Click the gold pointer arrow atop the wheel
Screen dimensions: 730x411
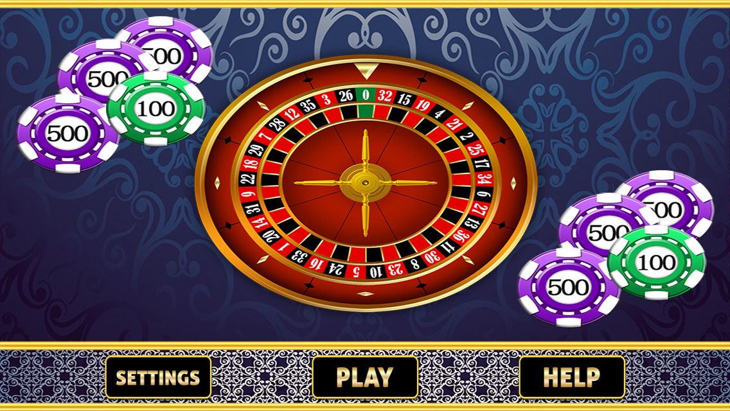(366, 71)
